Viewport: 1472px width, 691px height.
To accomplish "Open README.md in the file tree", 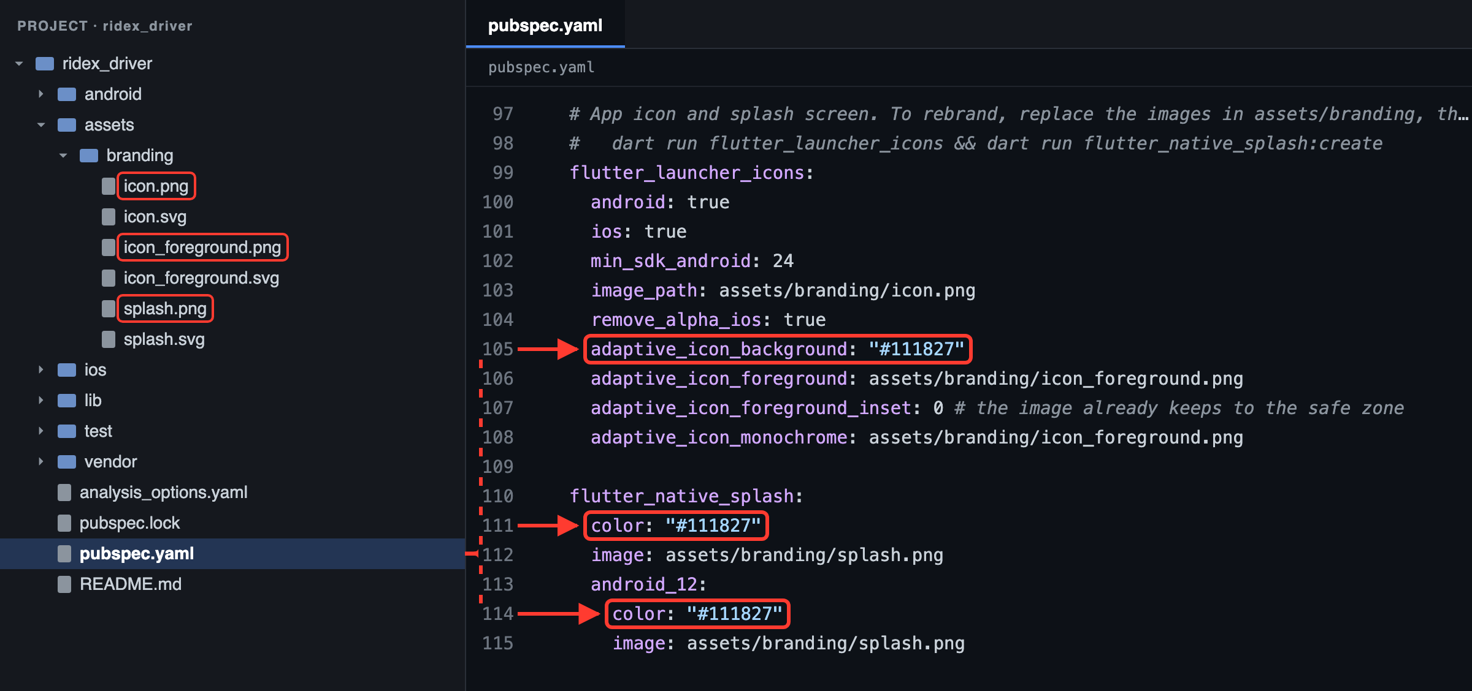I will click(130, 584).
